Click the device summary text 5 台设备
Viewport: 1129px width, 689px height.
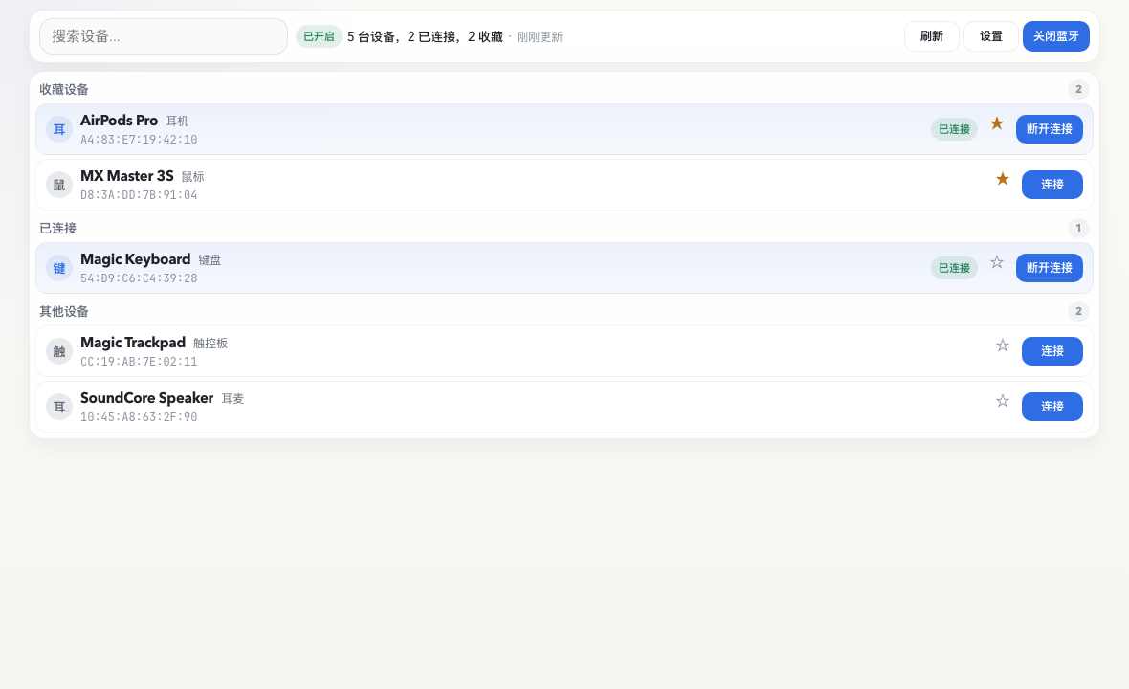(425, 36)
